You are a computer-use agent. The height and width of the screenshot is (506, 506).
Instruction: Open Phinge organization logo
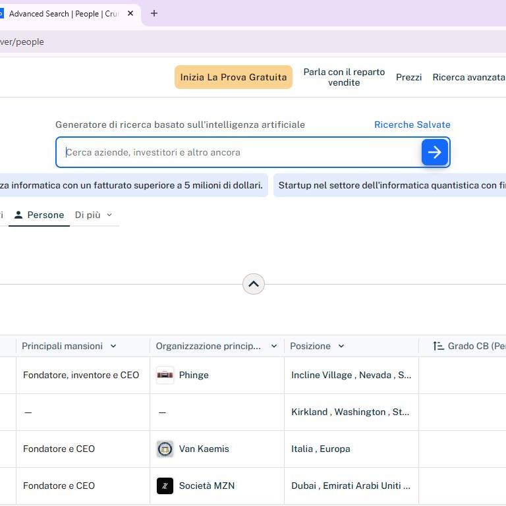165,375
